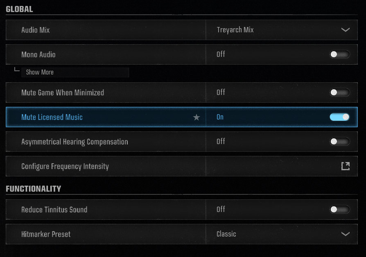Click the Mute Game When Minimized label

63,92
